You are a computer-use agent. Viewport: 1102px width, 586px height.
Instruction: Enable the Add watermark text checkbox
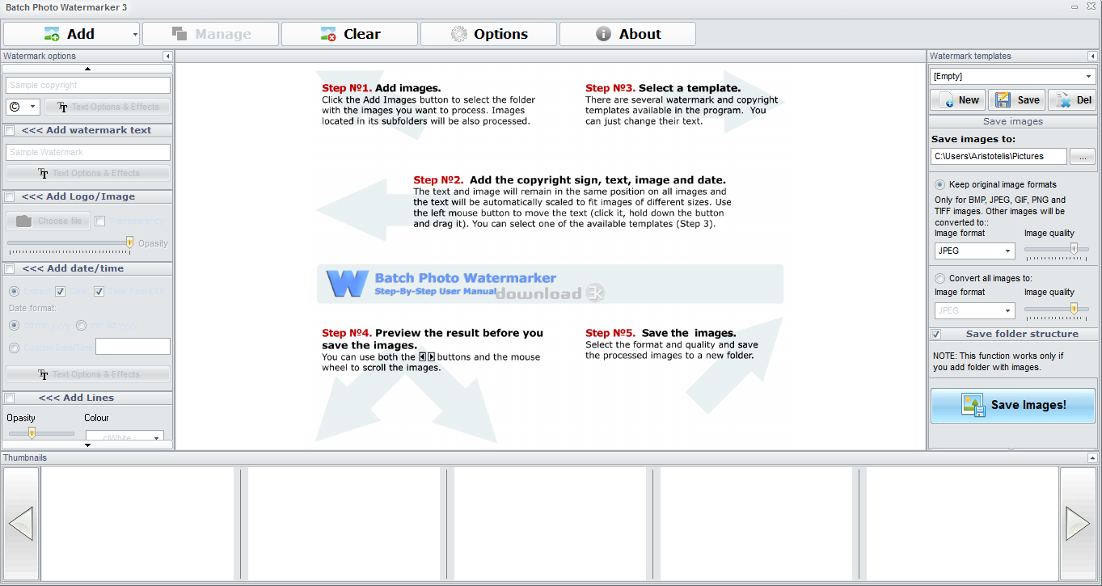point(10,130)
